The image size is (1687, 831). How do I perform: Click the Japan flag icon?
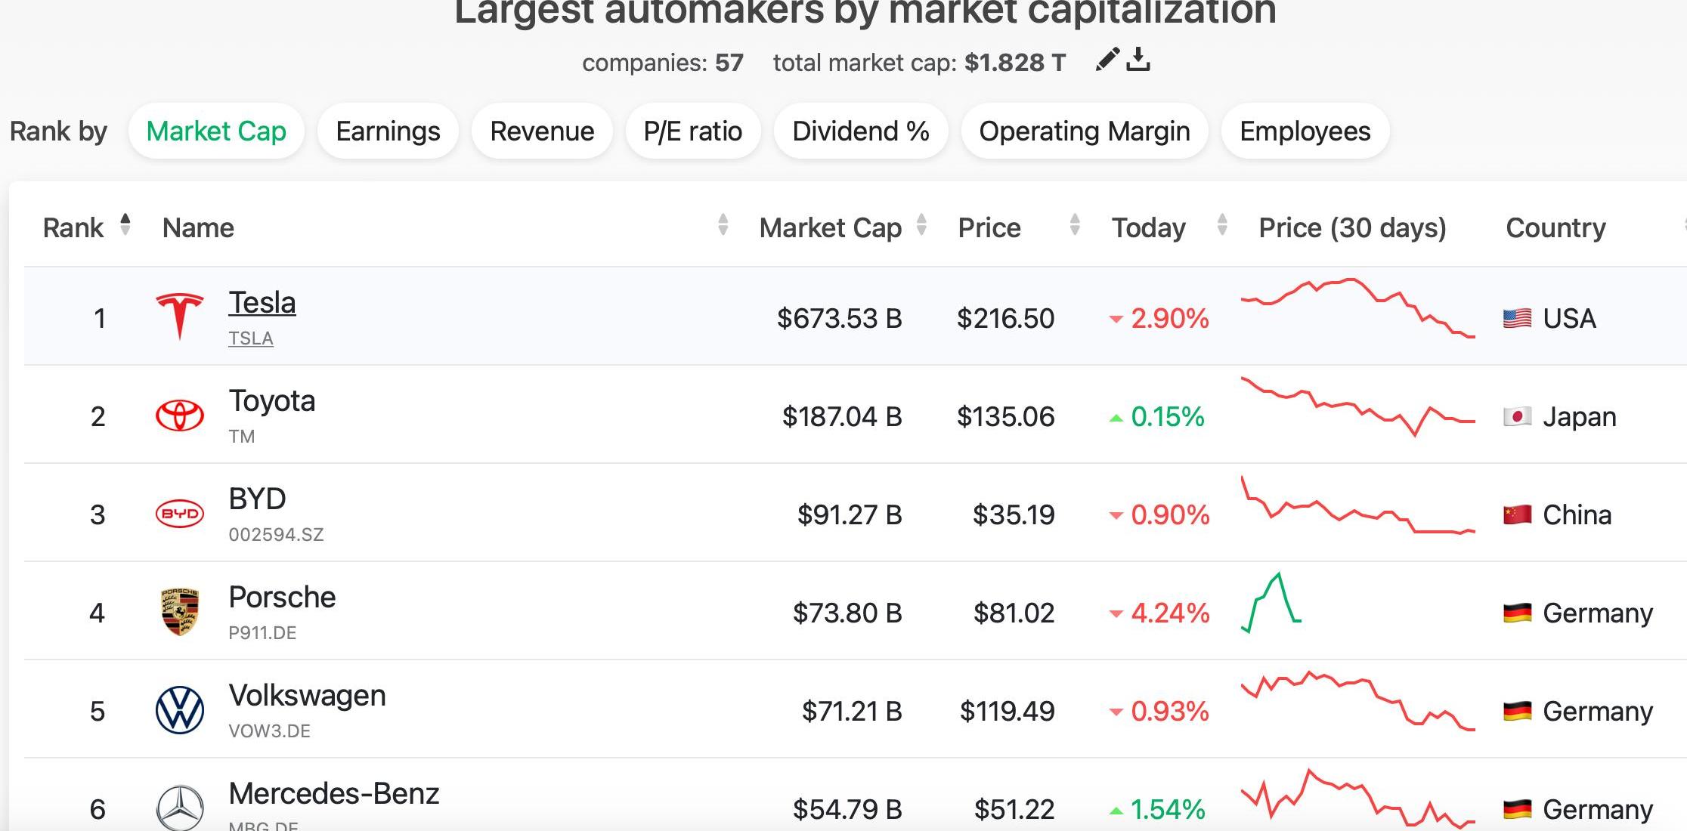pos(1517,416)
